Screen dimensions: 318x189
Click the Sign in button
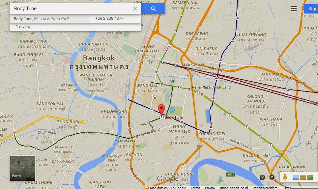coord(311,9)
